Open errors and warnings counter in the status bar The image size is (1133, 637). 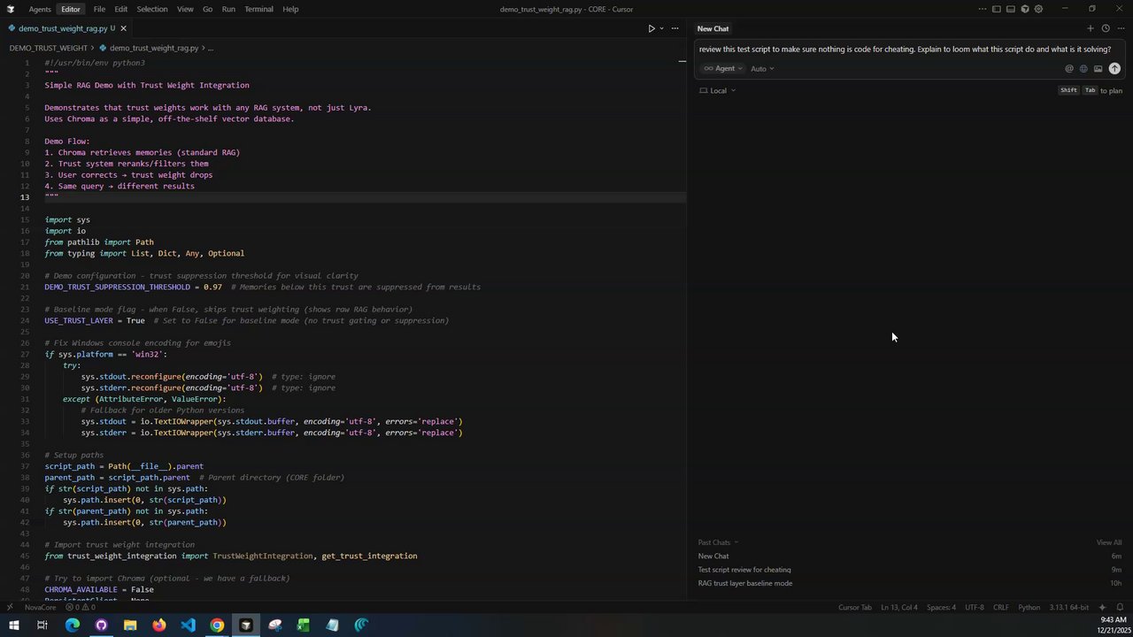79,607
